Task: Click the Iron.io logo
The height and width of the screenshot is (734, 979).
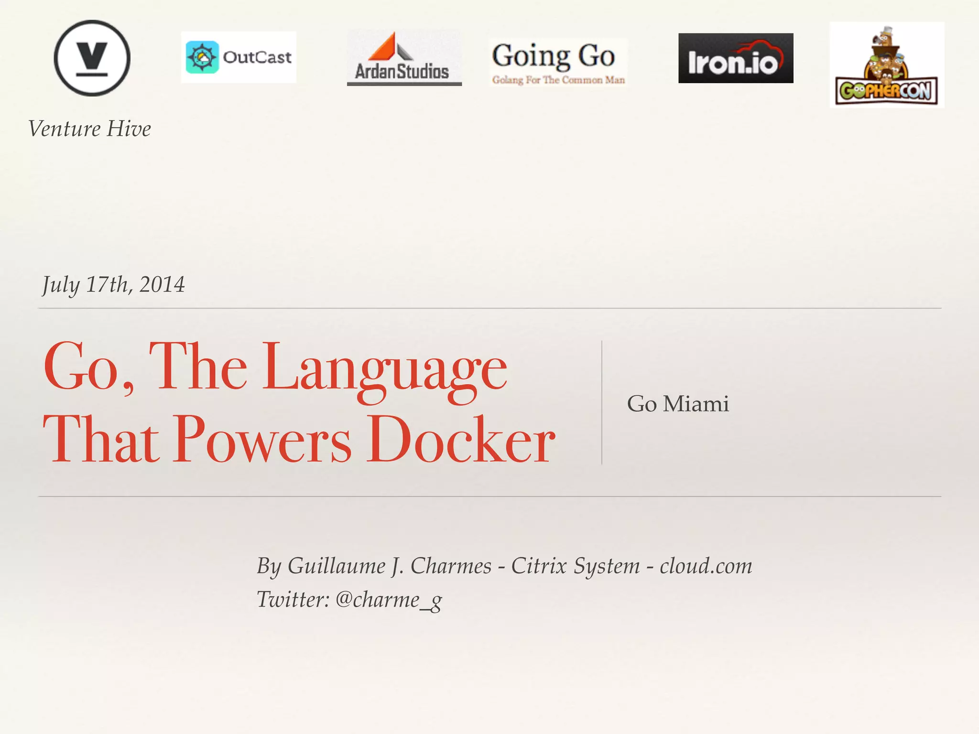Action: pyautogui.click(x=735, y=58)
